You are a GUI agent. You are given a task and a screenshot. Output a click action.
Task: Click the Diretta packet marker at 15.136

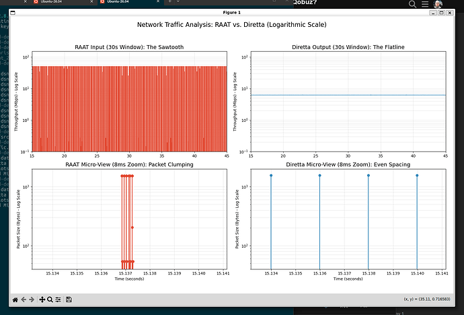tap(319, 176)
